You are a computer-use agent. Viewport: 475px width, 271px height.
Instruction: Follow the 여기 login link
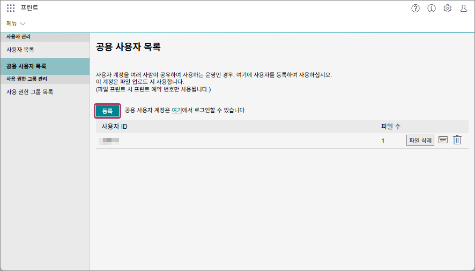click(x=177, y=110)
